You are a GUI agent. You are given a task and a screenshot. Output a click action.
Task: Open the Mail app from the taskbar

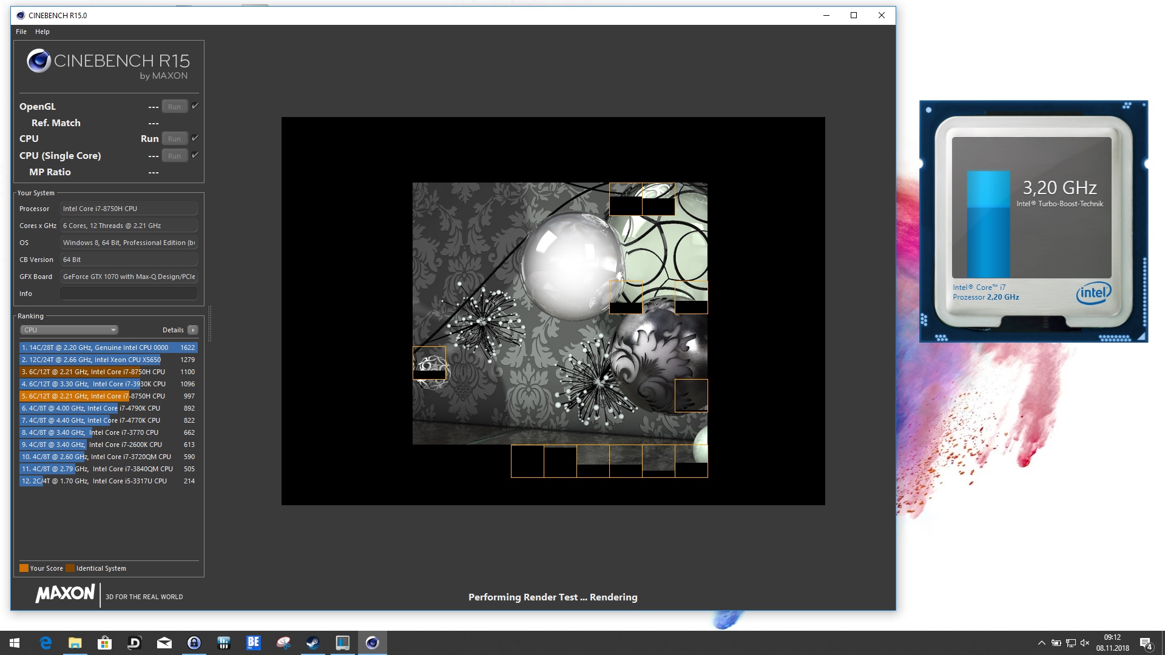pos(164,643)
